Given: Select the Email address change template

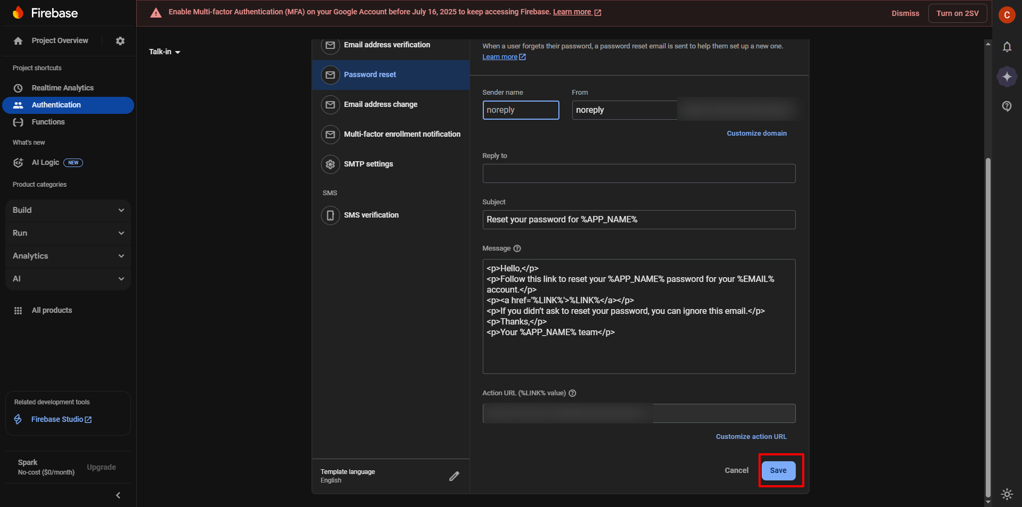Looking at the screenshot, I should pyautogui.click(x=381, y=104).
